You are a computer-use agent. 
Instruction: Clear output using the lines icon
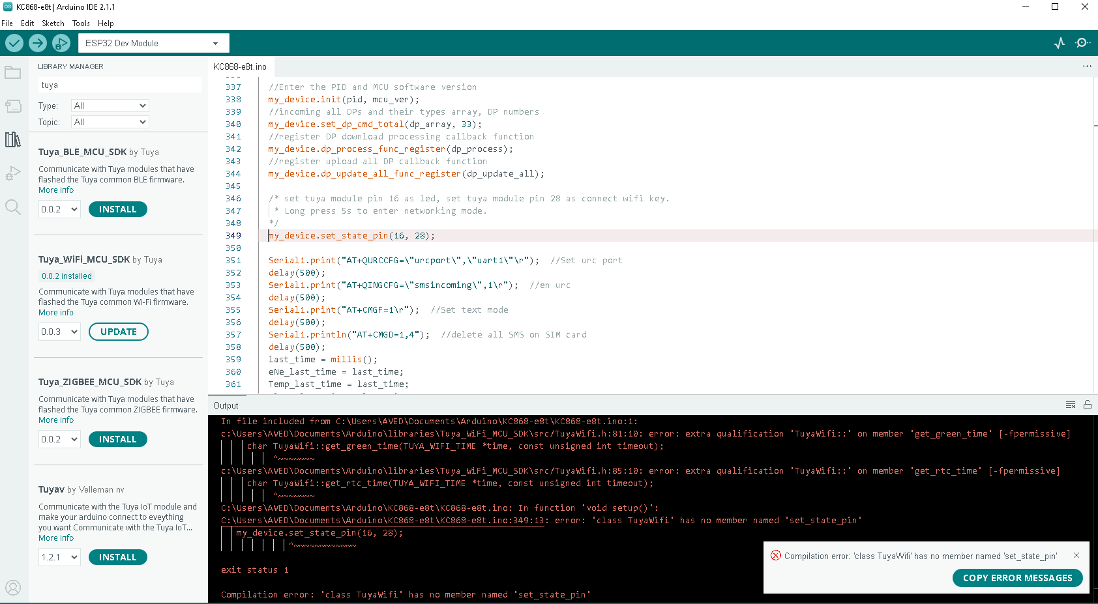1070,405
